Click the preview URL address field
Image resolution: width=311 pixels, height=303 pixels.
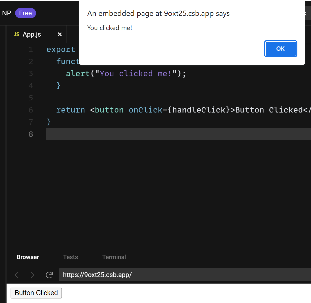pyautogui.click(x=185, y=275)
